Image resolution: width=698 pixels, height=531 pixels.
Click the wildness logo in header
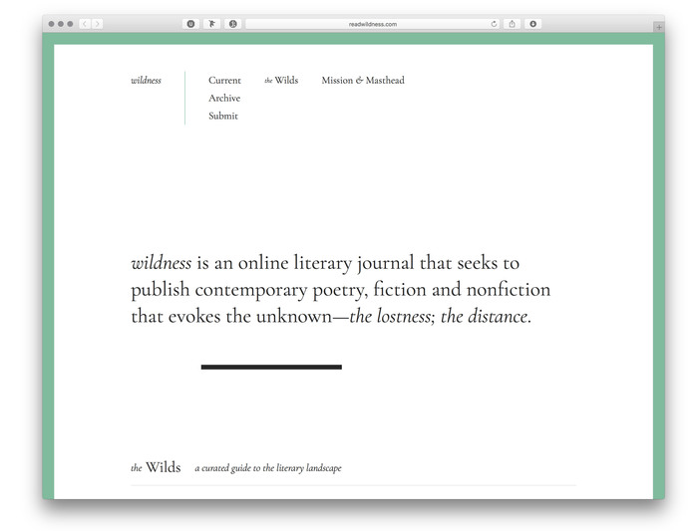click(146, 81)
